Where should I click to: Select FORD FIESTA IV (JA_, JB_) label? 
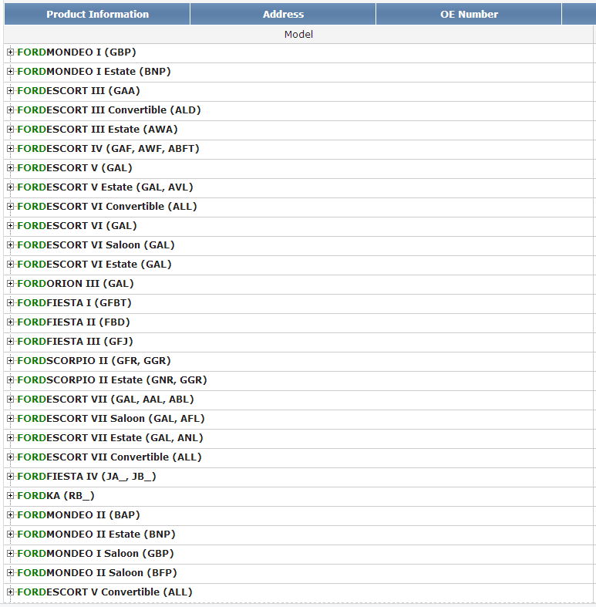point(86,476)
